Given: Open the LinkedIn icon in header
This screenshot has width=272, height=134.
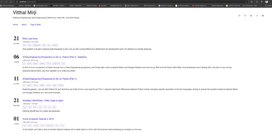Looking at the screenshot, I should [x=251, y=16].
